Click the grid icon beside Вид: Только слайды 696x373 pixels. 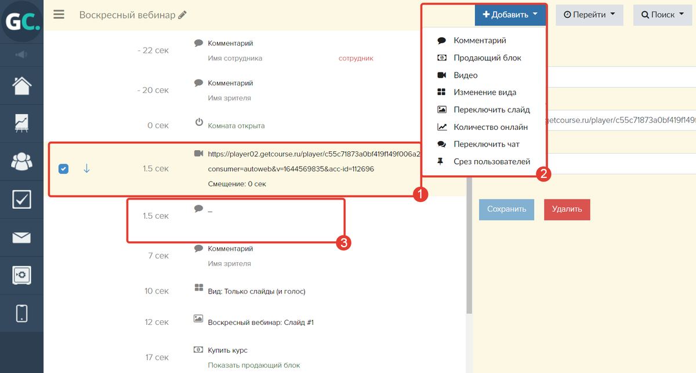199,288
